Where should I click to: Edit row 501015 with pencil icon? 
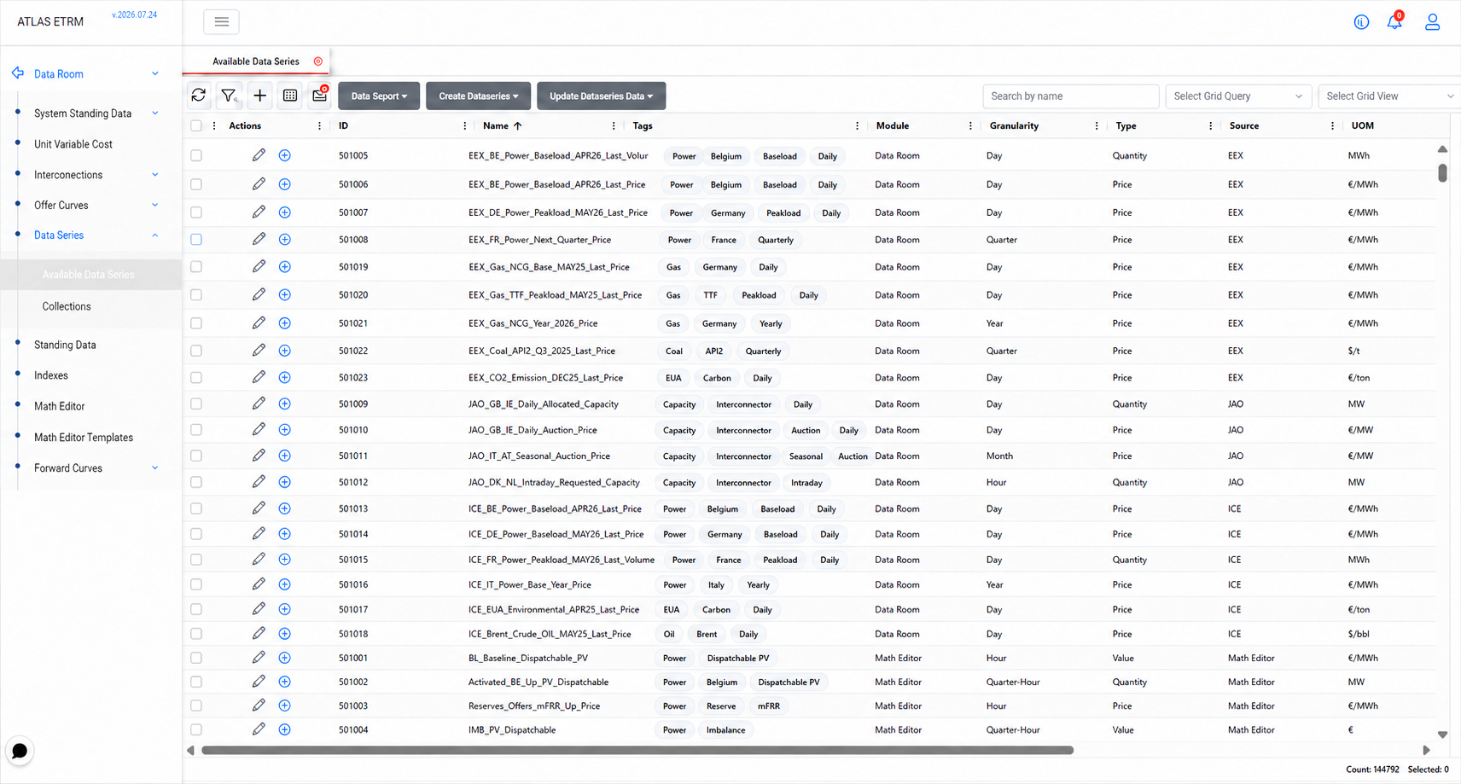[259, 560]
